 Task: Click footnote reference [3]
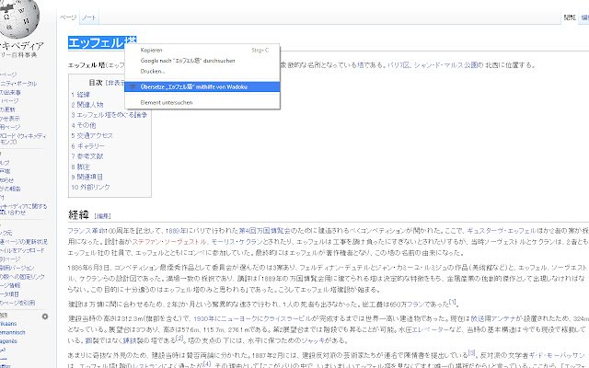(472, 352)
